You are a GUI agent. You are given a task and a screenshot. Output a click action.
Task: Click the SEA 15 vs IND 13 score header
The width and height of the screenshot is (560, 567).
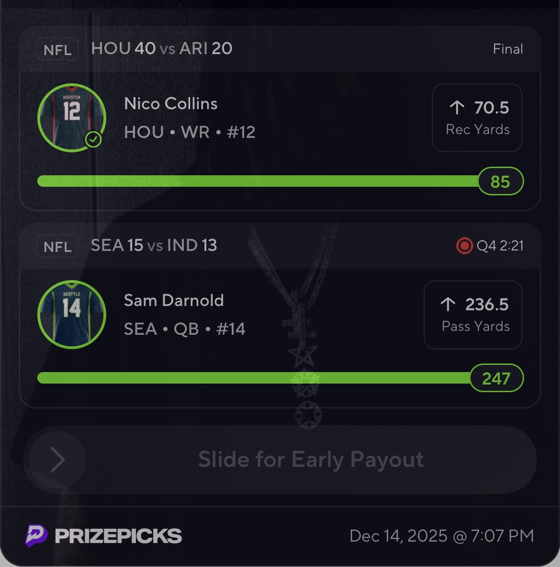(154, 245)
